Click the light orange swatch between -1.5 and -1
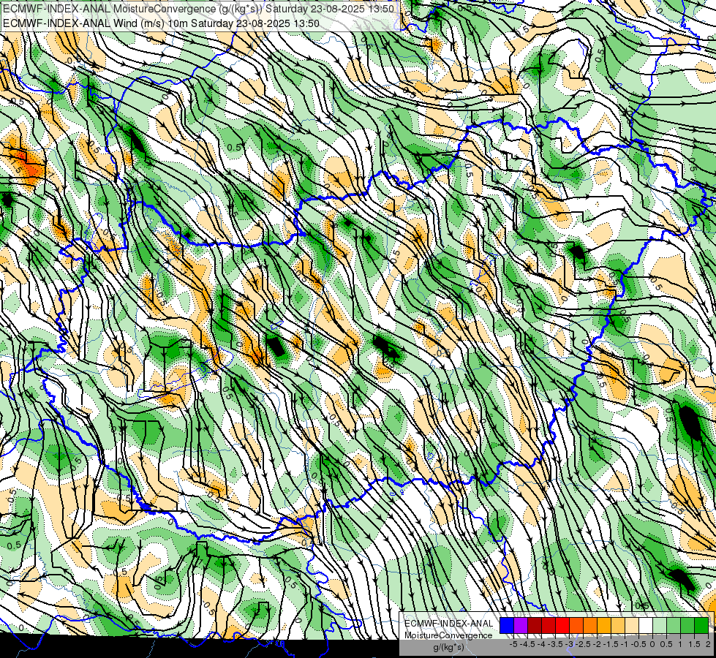 [618, 625]
